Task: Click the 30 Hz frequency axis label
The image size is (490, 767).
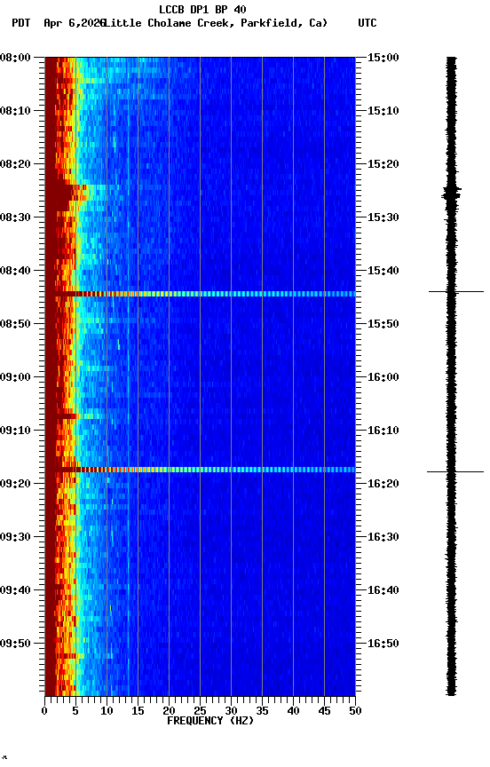Action: 231,711
